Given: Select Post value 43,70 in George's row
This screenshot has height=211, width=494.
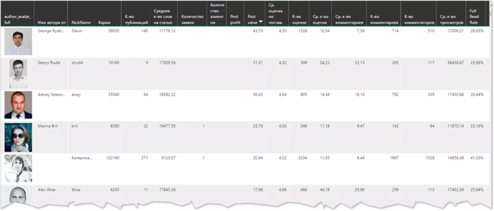Looking at the screenshot, I should click(x=258, y=31).
